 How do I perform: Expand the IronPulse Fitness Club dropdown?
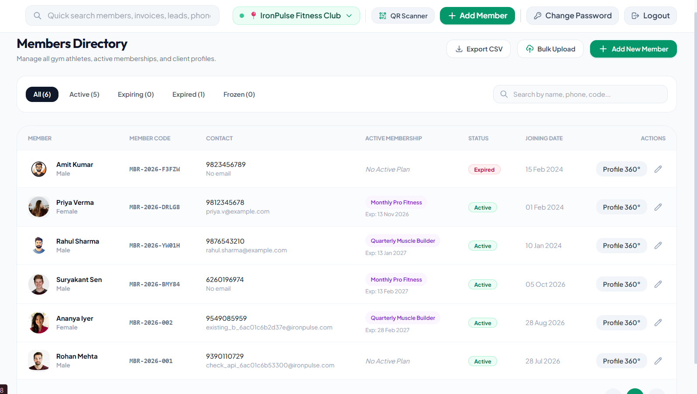(x=296, y=16)
